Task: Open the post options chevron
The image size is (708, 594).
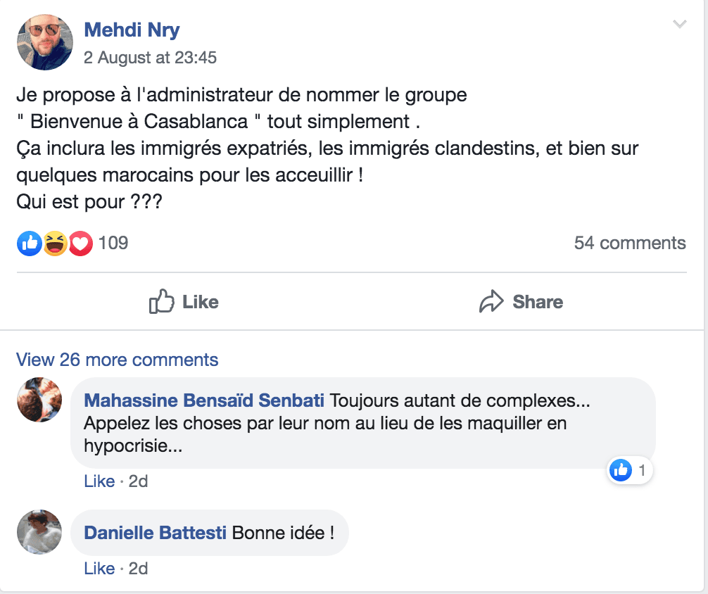Action: (x=680, y=23)
